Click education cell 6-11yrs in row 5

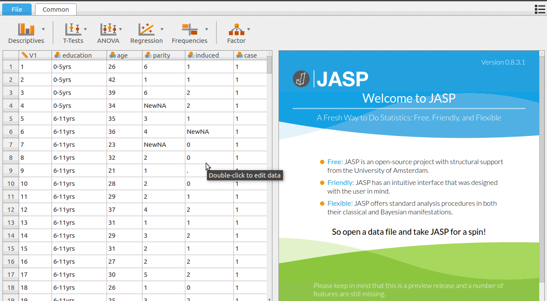79,119
